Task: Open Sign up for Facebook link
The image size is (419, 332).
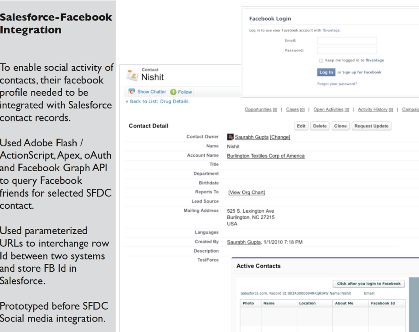Action: (362, 72)
